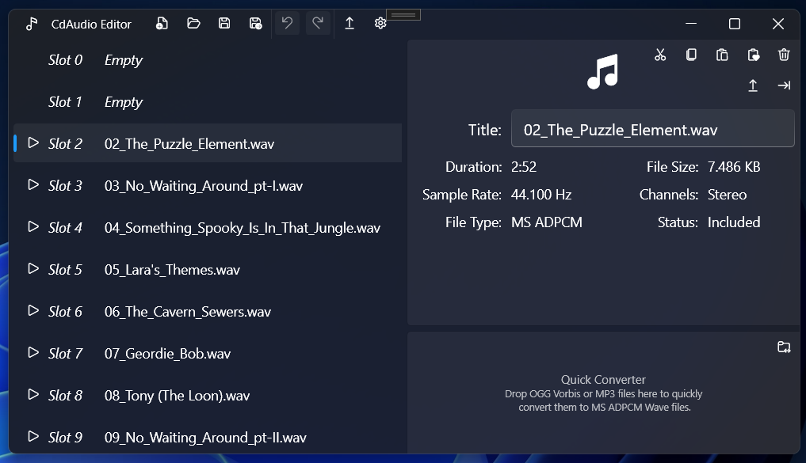Play 04_Something_Spooky track in Slot 4
The image size is (806, 463).
pyautogui.click(x=33, y=227)
